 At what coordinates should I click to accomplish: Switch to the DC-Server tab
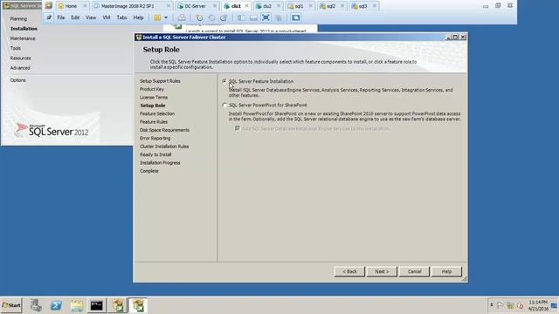click(x=195, y=6)
